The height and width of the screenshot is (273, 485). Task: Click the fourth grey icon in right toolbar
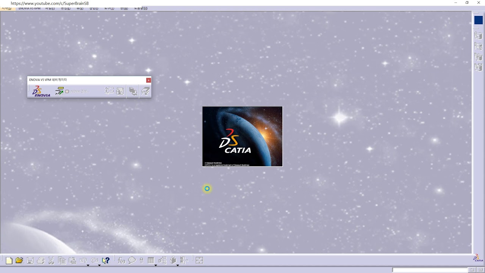(479, 67)
